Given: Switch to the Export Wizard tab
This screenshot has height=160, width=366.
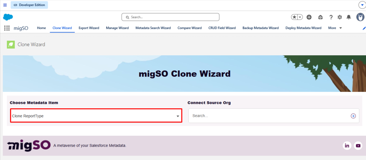Looking at the screenshot, I should 89,28.
